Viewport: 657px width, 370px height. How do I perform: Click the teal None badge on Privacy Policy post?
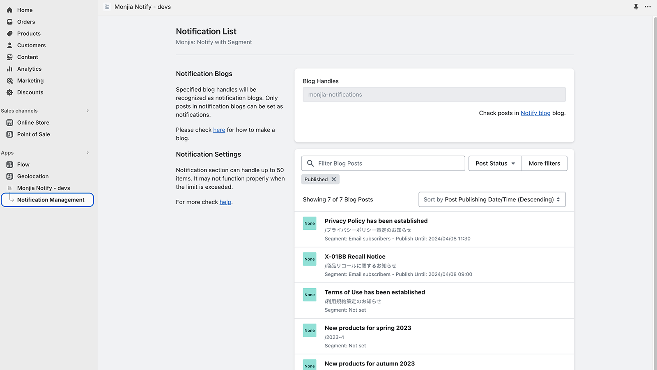coord(309,223)
